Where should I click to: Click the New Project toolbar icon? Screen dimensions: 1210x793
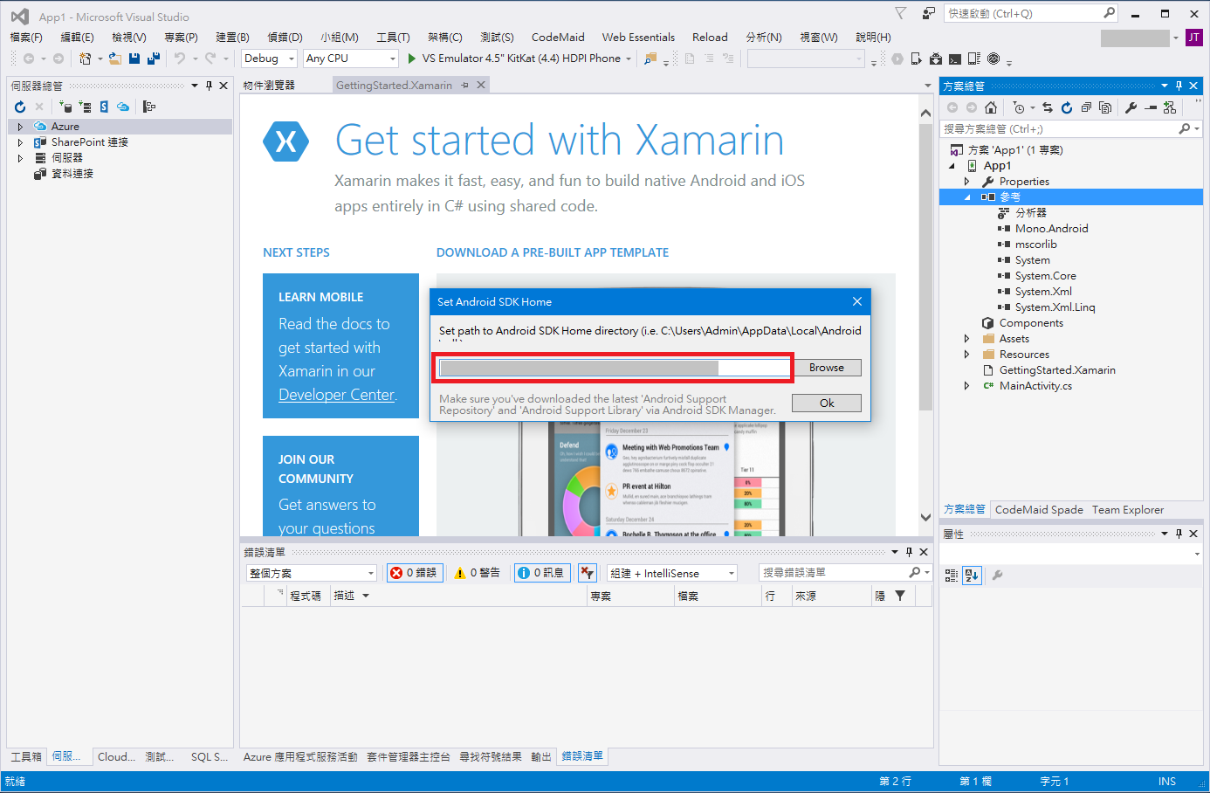point(85,59)
